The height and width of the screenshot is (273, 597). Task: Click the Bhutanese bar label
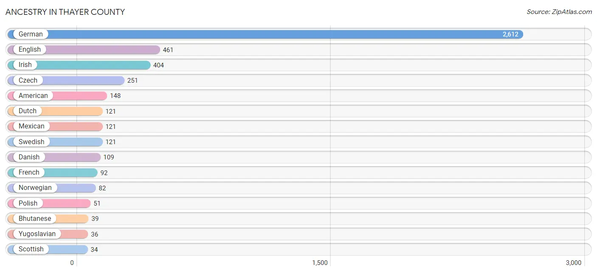point(35,219)
